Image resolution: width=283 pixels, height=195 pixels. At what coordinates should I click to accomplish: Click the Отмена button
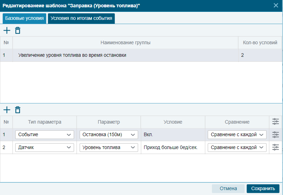click(228, 188)
